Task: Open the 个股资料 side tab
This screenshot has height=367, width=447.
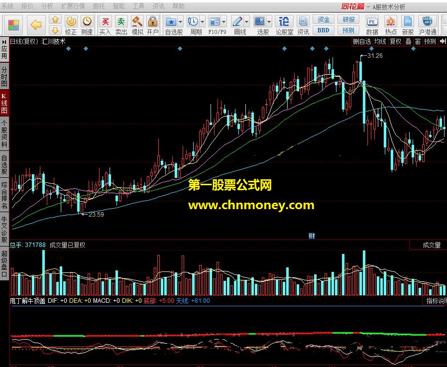Action: pyautogui.click(x=4, y=133)
